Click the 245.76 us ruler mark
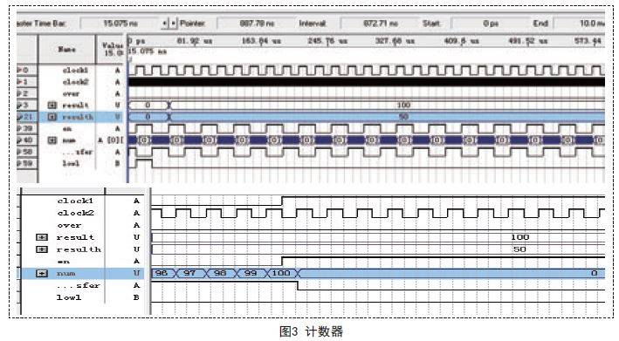This screenshot has width=619, height=341. click(x=327, y=41)
